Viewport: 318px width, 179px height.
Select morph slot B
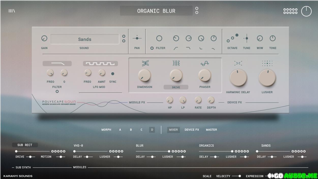pos(131,130)
